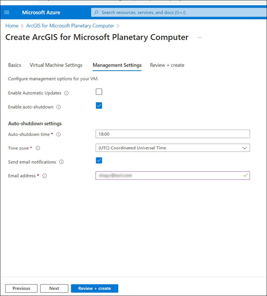Click the Auto-shutdown settings heading
This screenshot has height=296, width=267.
pyautogui.click(x=35, y=123)
